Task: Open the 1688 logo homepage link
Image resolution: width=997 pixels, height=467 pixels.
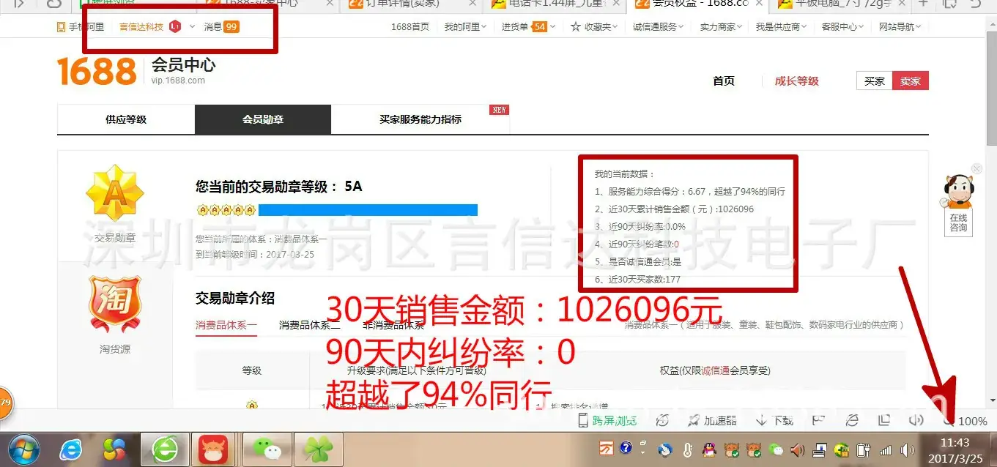Action: tap(97, 72)
